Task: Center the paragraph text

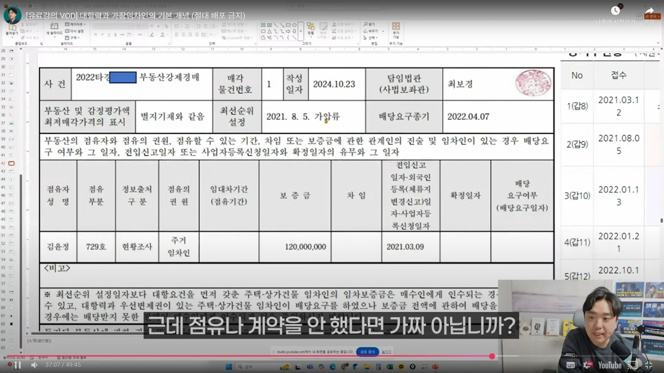Action: pos(183,35)
